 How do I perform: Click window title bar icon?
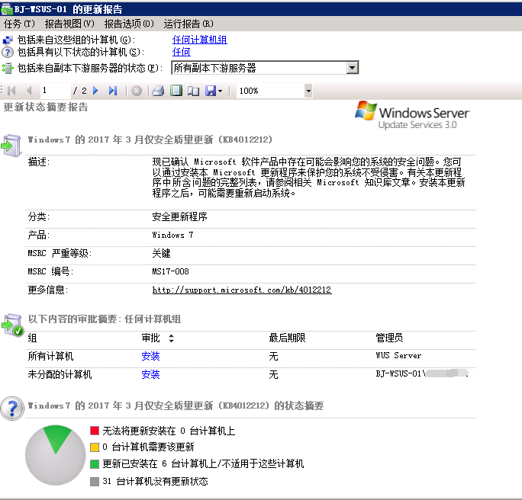[x=7, y=9]
